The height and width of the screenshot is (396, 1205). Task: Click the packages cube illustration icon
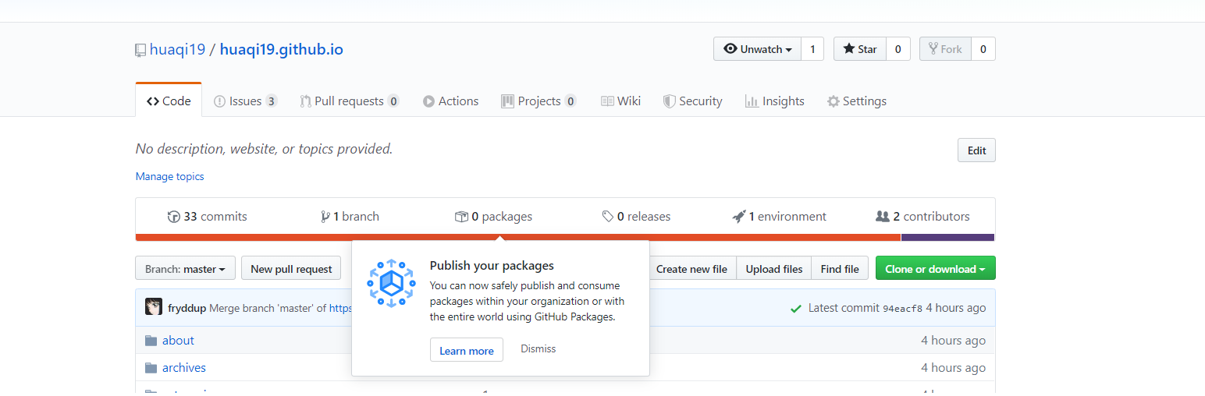click(x=392, y=283)
